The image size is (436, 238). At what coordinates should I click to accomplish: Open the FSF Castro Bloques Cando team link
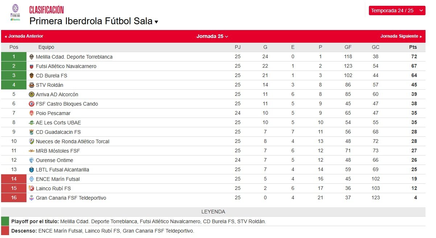67,104
